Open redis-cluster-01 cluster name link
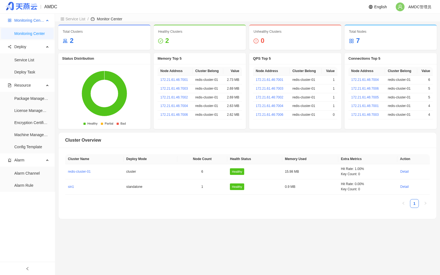 [x=79, y=172]
